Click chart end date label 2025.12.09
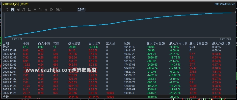The height and width of the screenshot is (100, 237). (225, 39)
